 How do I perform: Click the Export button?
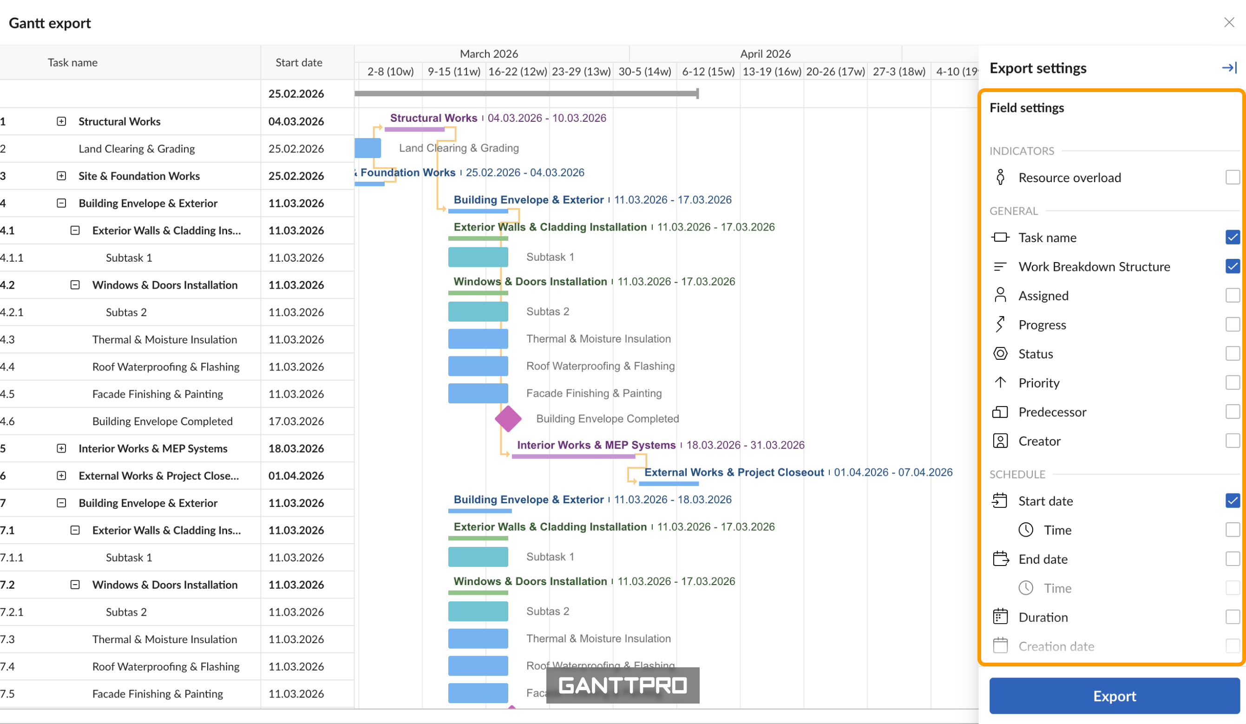(1114, 696)
